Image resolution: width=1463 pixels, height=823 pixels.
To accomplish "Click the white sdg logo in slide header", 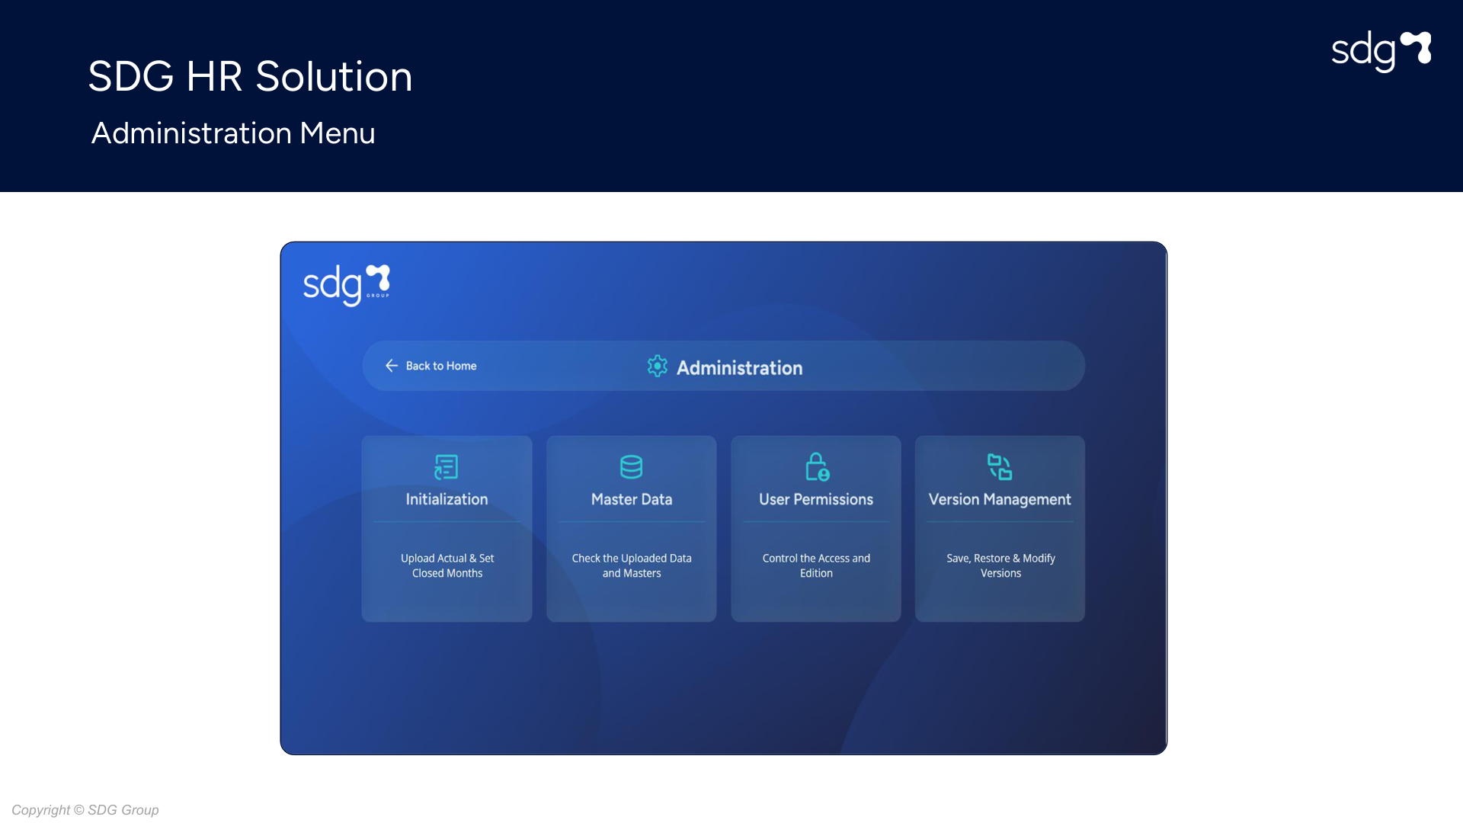I will coord(1381,51).
